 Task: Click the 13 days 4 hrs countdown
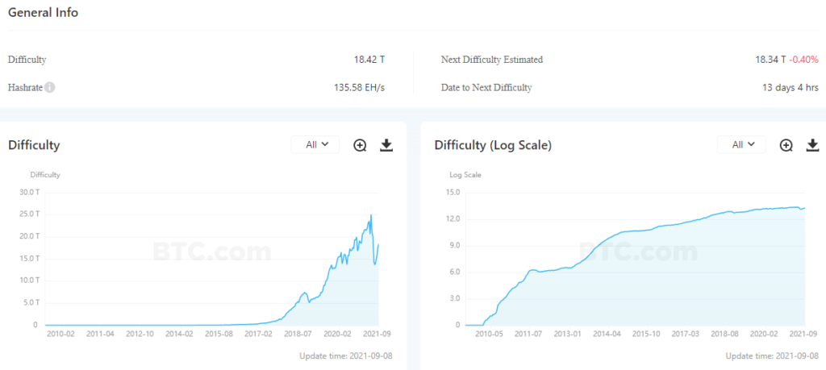(x=791, y=87)
